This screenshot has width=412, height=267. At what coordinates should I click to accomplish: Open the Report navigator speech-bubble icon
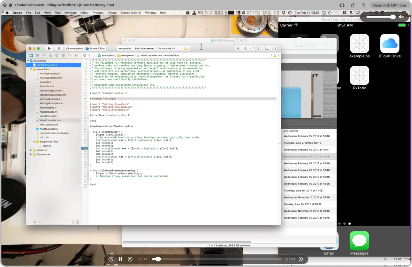tap(76, 56)
